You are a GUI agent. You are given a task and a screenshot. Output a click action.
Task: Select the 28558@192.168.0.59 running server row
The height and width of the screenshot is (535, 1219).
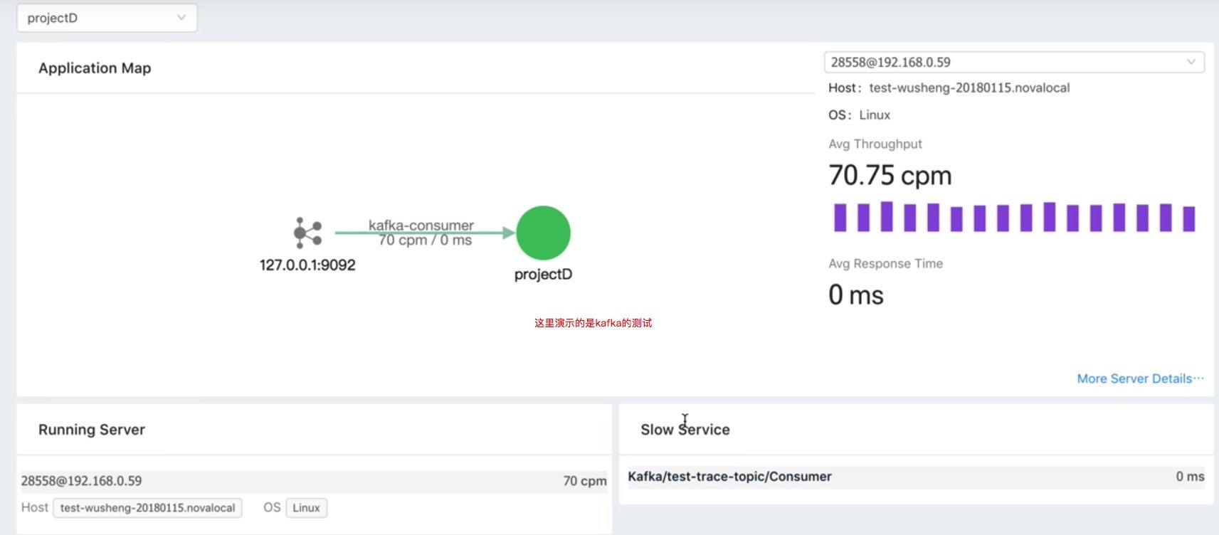313,481
